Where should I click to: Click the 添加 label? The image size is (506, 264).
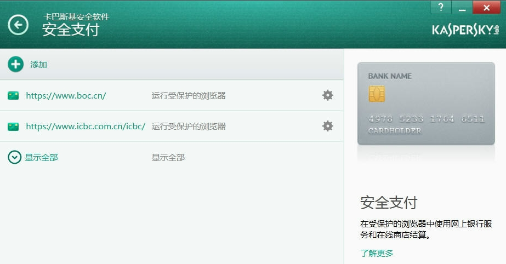[x=39, y=65]
